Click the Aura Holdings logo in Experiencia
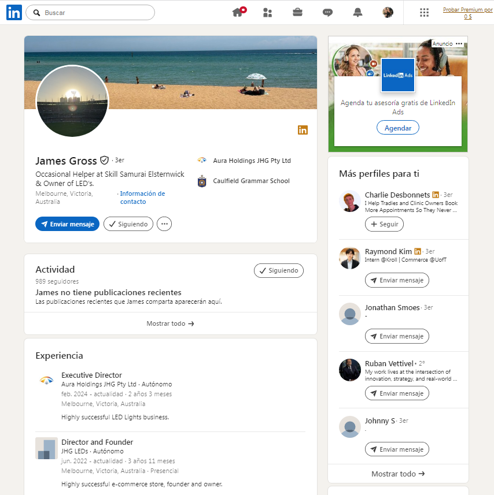The image size is (494, 495). (46, 381)
